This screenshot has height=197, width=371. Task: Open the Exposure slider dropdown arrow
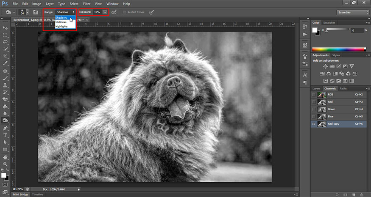click(x=105, y=12)
